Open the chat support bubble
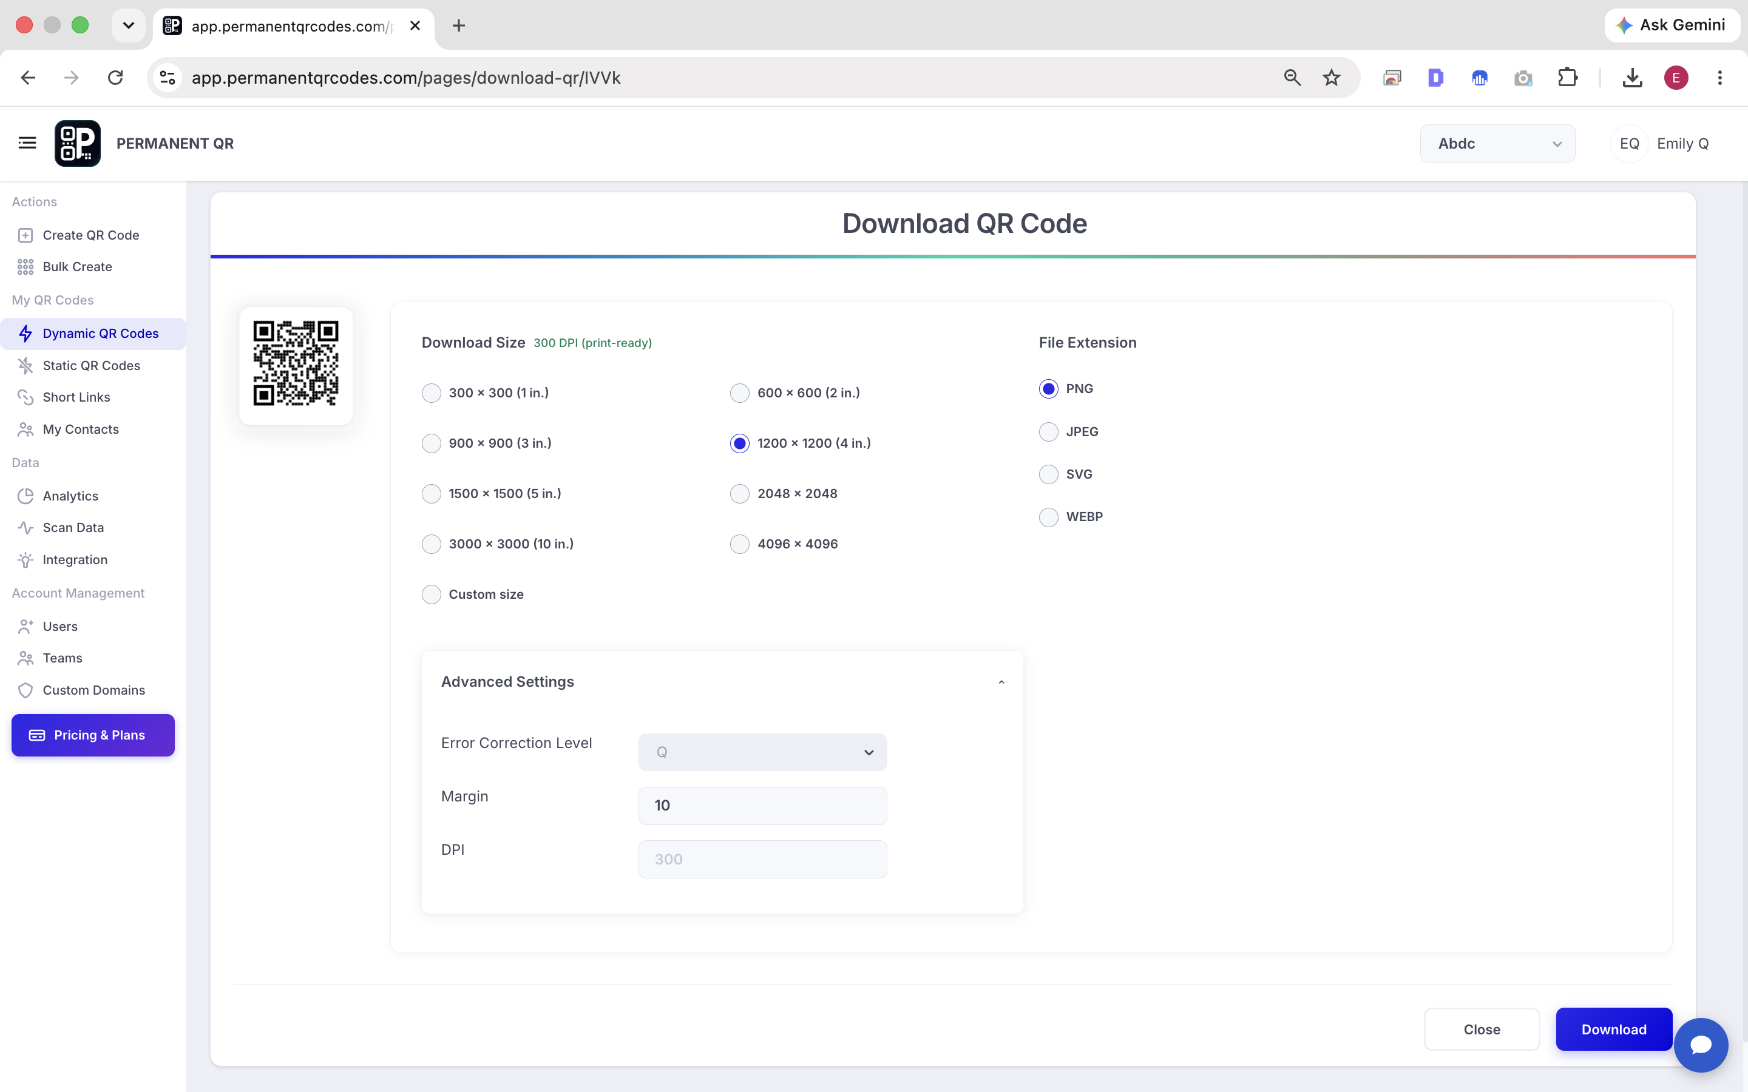 (1701, 1044)
